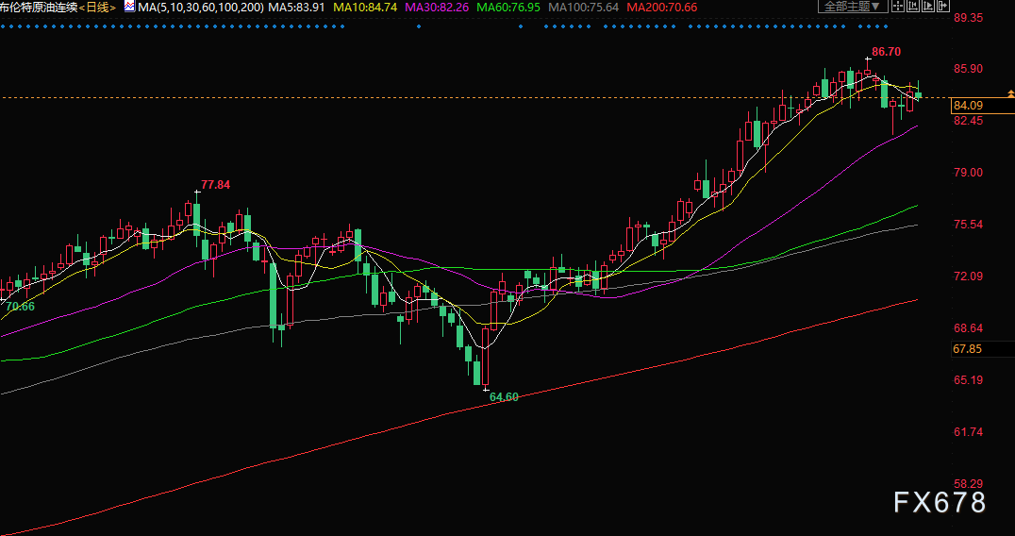Click the 64.60 low price marker
The height and width of the screenshot is (536, 1015).
pyautogui.click(x=504, y=397)
